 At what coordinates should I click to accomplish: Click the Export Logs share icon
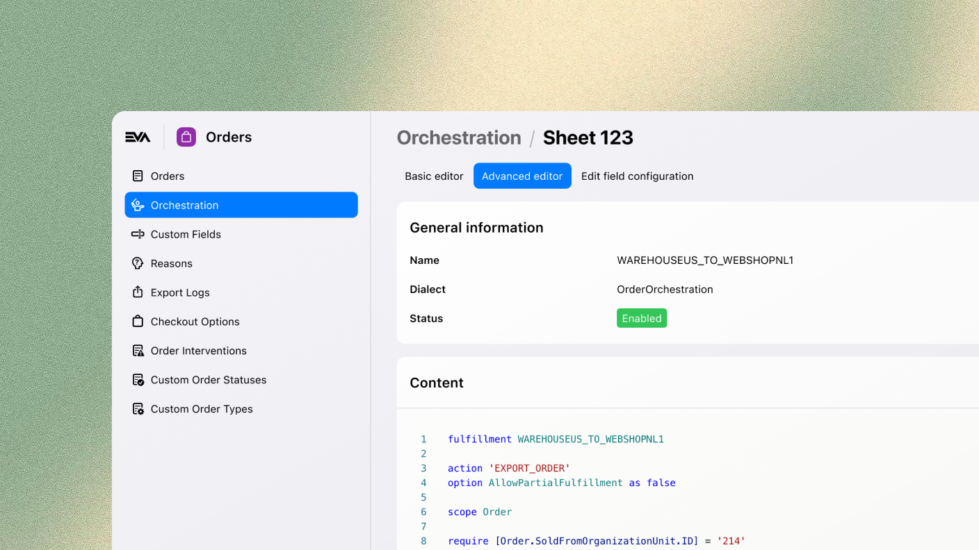point(138,292)
